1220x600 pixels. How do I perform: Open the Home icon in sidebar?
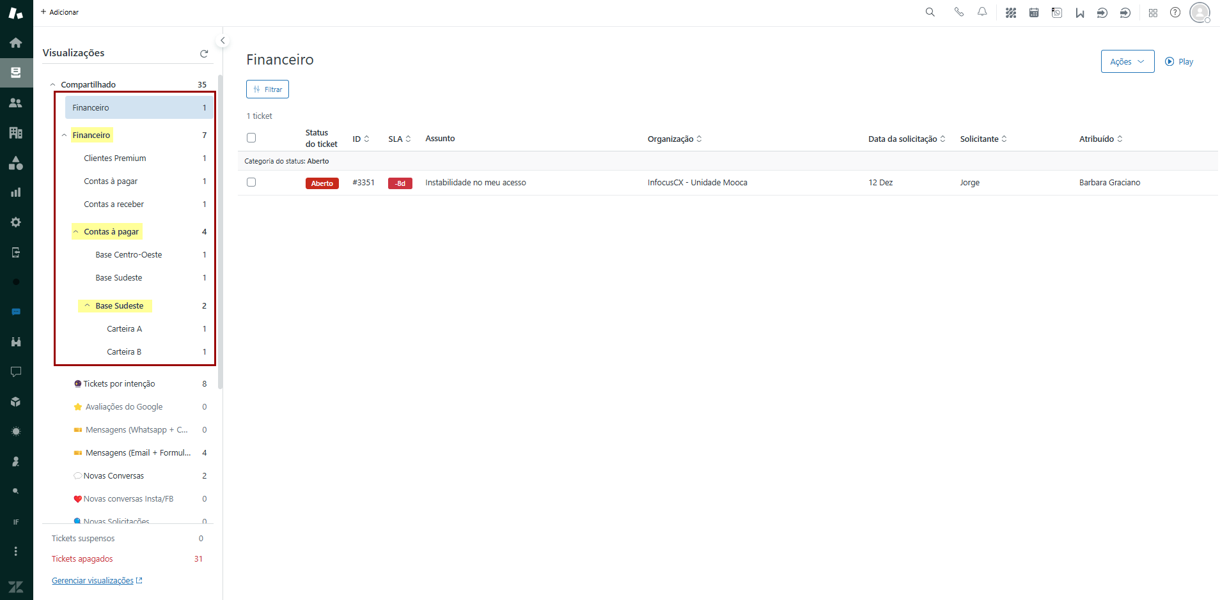(x=16, y=43)
